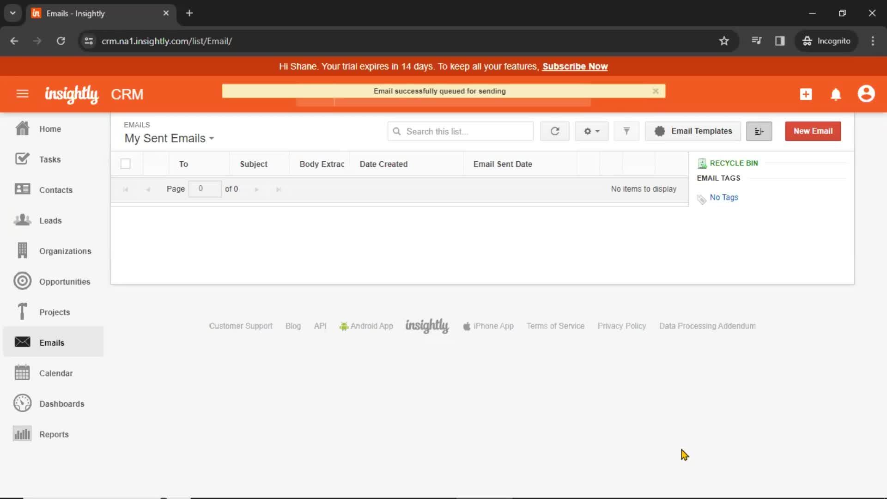Click the Recycle Bin icon
This screenshot has width=887, height=499.
click(702, 163)
